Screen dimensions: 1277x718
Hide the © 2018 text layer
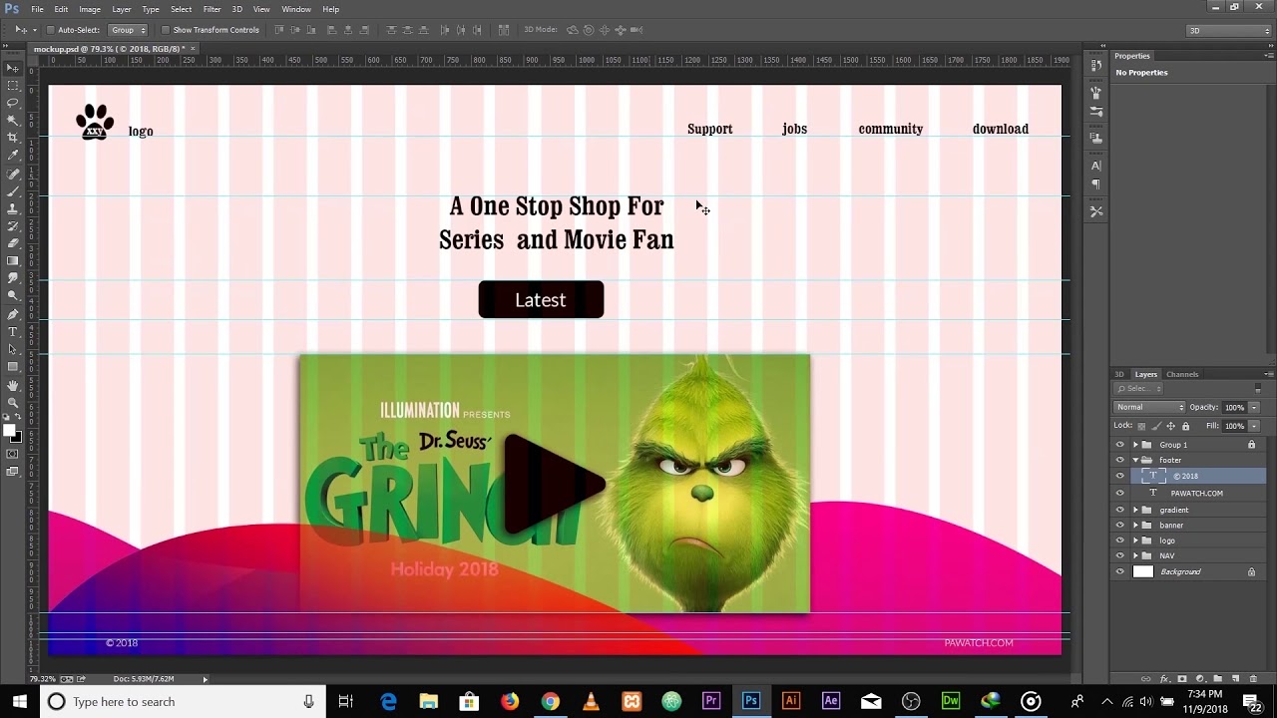pos(1119,476)
